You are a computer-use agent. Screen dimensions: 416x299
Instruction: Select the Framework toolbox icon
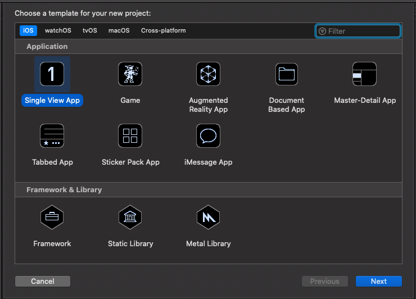(52, 218)
